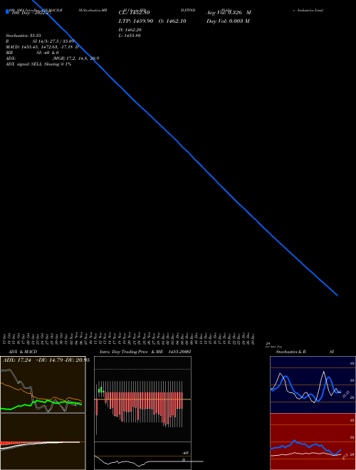Click the '(MGR) 17.2, 14.8, 20.9' values
Viewport: 356px width, 470px height.
click(x=75, y=58)
